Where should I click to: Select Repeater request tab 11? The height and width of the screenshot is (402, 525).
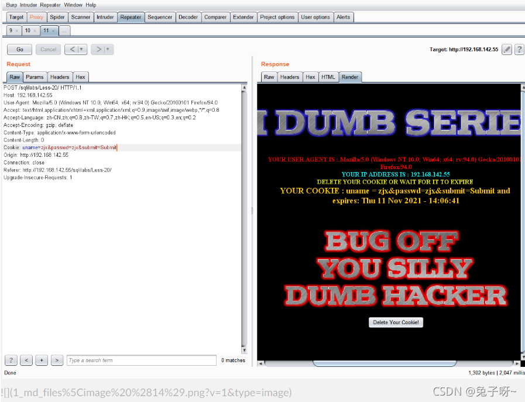pos(46,30)
